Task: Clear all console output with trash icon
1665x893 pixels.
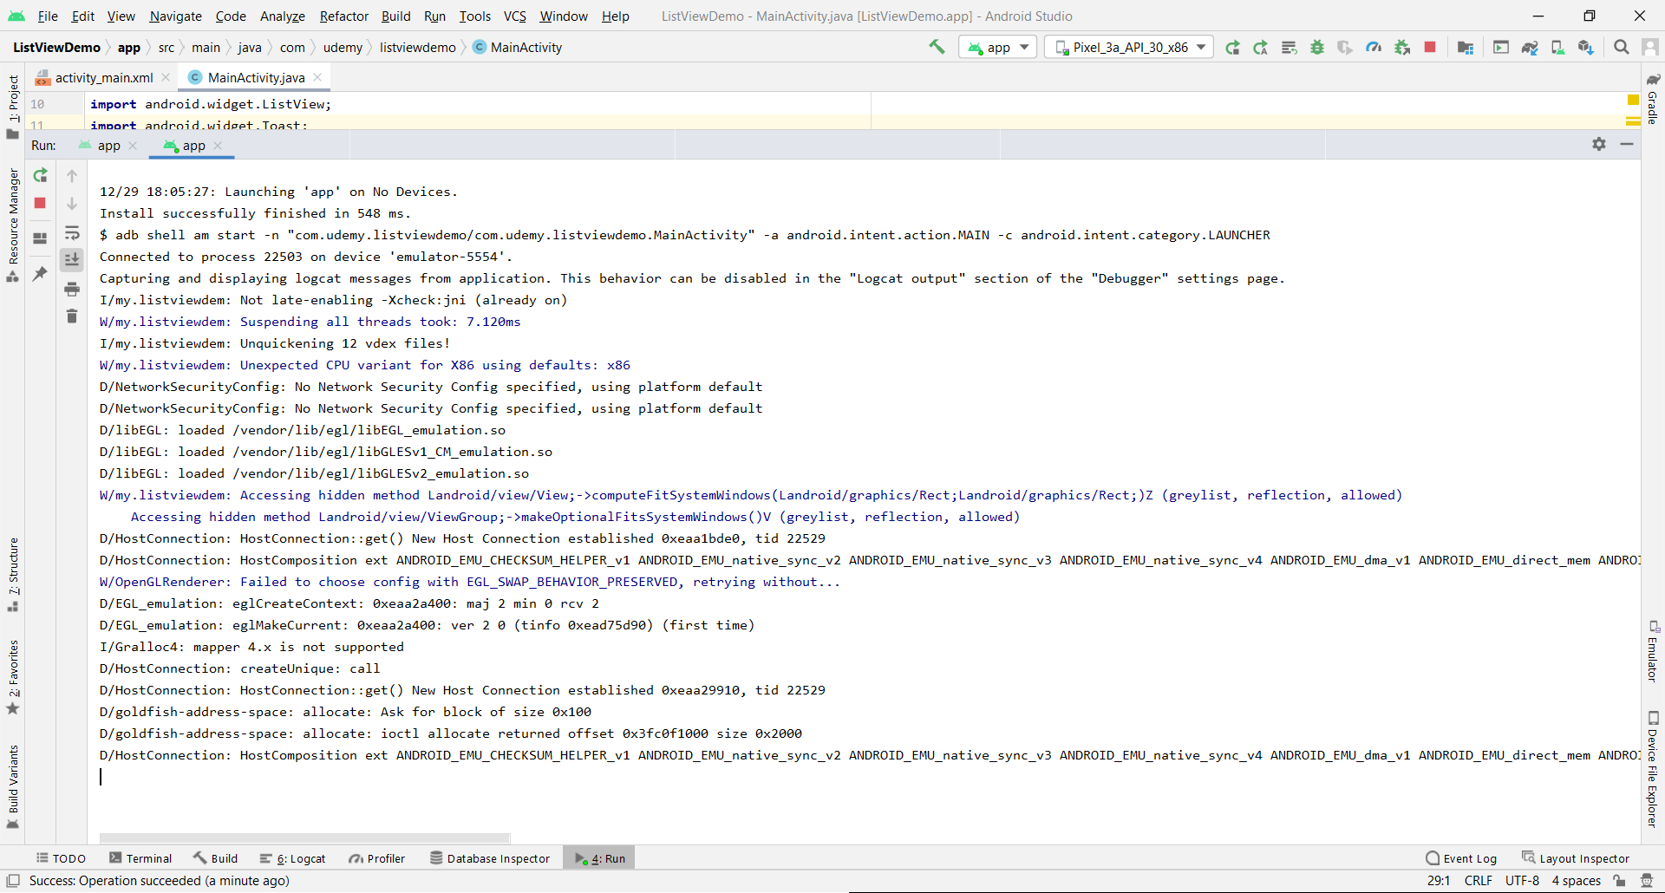Action: (72, 316)
